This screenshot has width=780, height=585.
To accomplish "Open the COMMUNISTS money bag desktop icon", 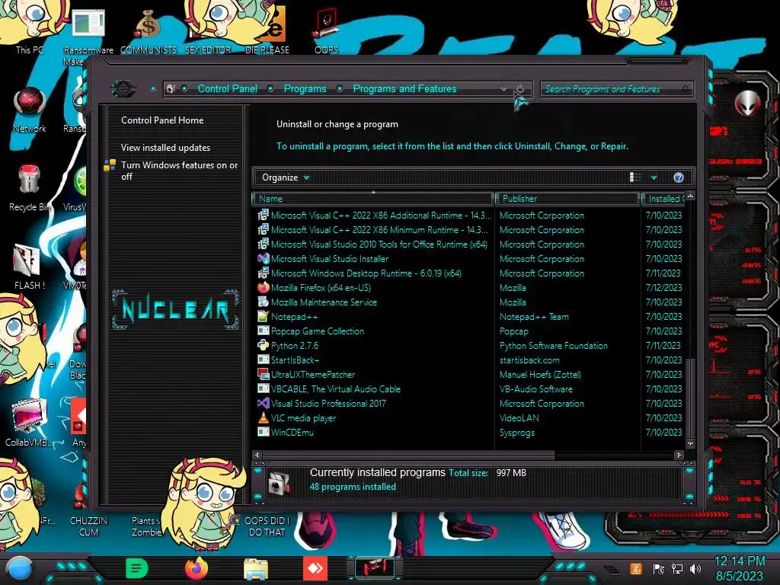I will coord(149,30).
